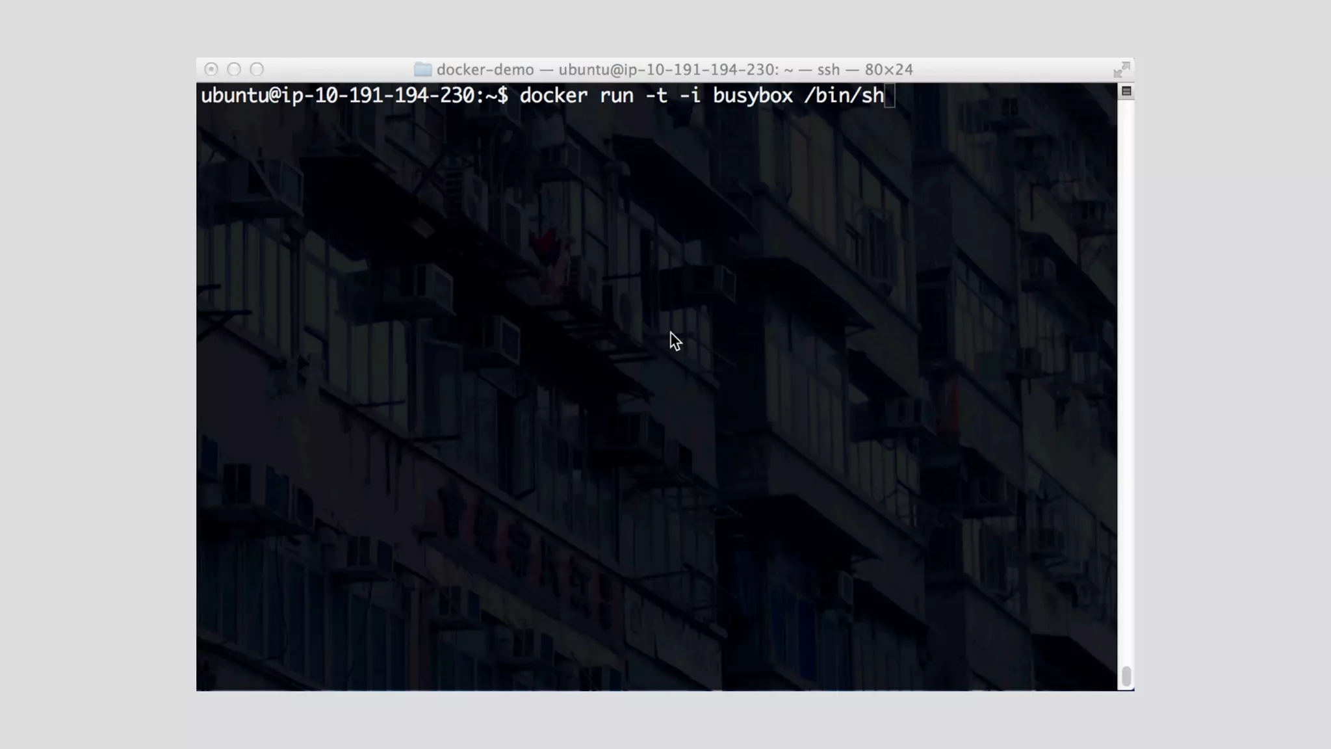Click the word run in the command
The width and height of the screenshot is (1331, 749).
(x=616, y=96)
